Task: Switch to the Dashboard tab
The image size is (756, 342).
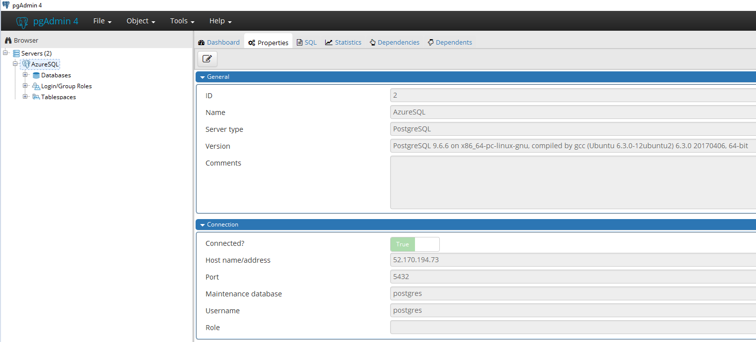Action: click(x=219, y=43)
